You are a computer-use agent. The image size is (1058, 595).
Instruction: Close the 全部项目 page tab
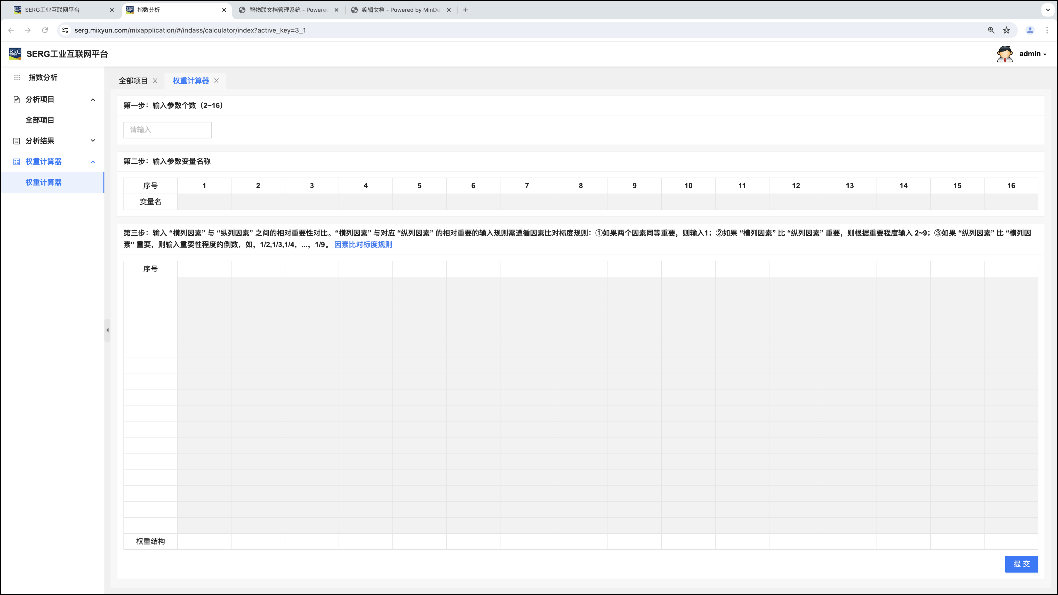tap(155, 81)
